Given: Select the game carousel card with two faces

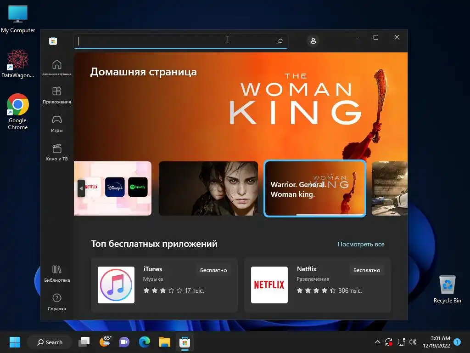Looking at the screenshot, I should (208, 188).
